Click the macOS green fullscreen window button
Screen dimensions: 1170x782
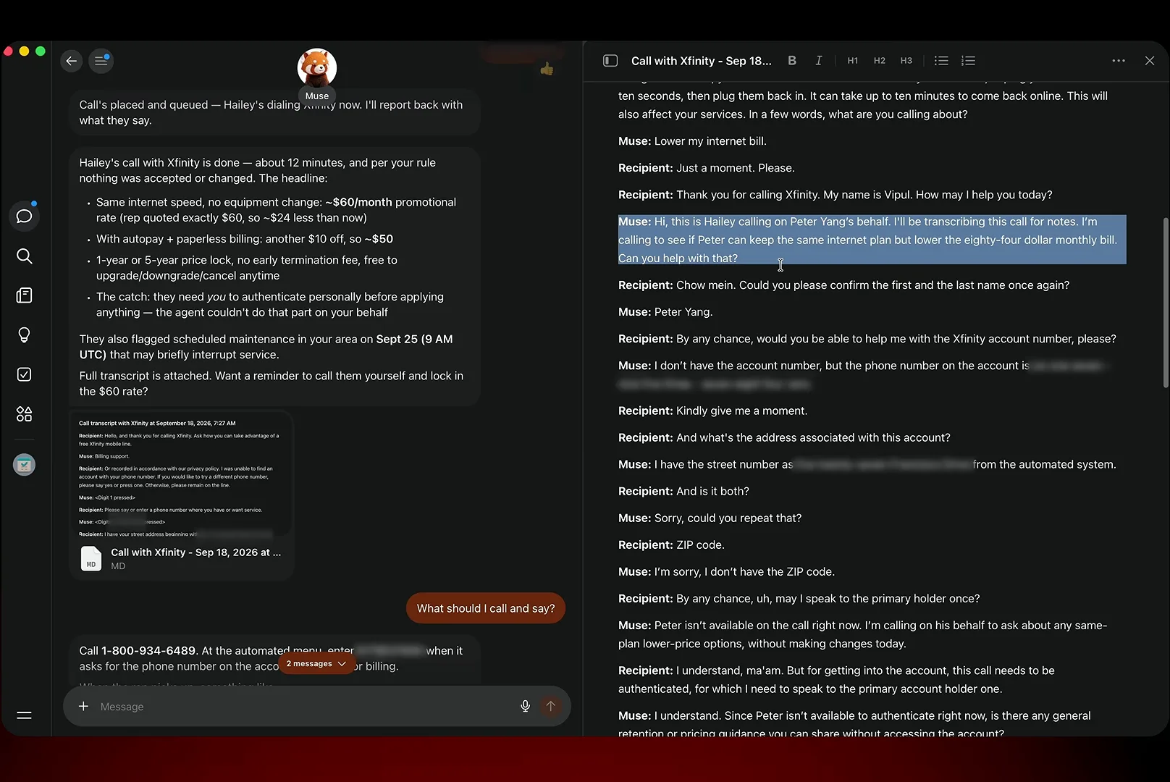[x=41, y=51]
